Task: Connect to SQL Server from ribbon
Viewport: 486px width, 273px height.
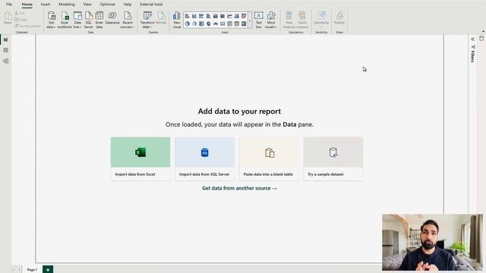Action: [x=88, y=20]
